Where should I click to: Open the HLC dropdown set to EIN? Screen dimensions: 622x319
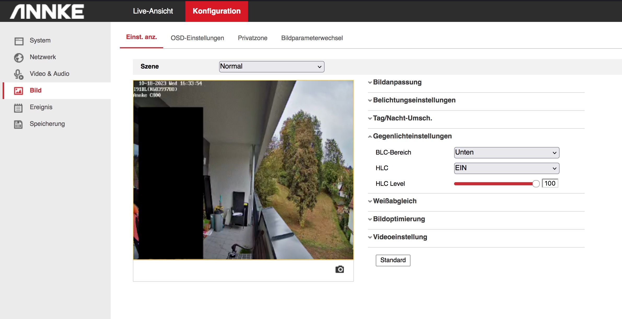(506, 168)
